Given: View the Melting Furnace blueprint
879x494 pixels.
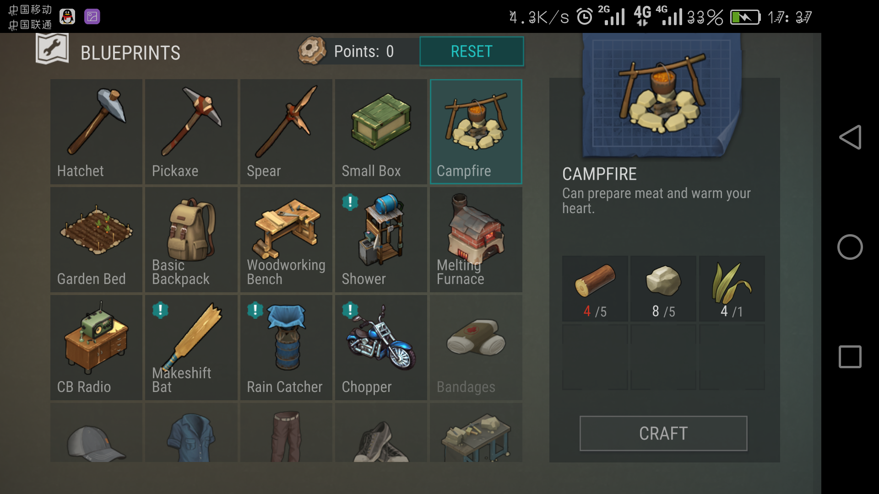Looking at the screenshot, I should click(476, 240).
